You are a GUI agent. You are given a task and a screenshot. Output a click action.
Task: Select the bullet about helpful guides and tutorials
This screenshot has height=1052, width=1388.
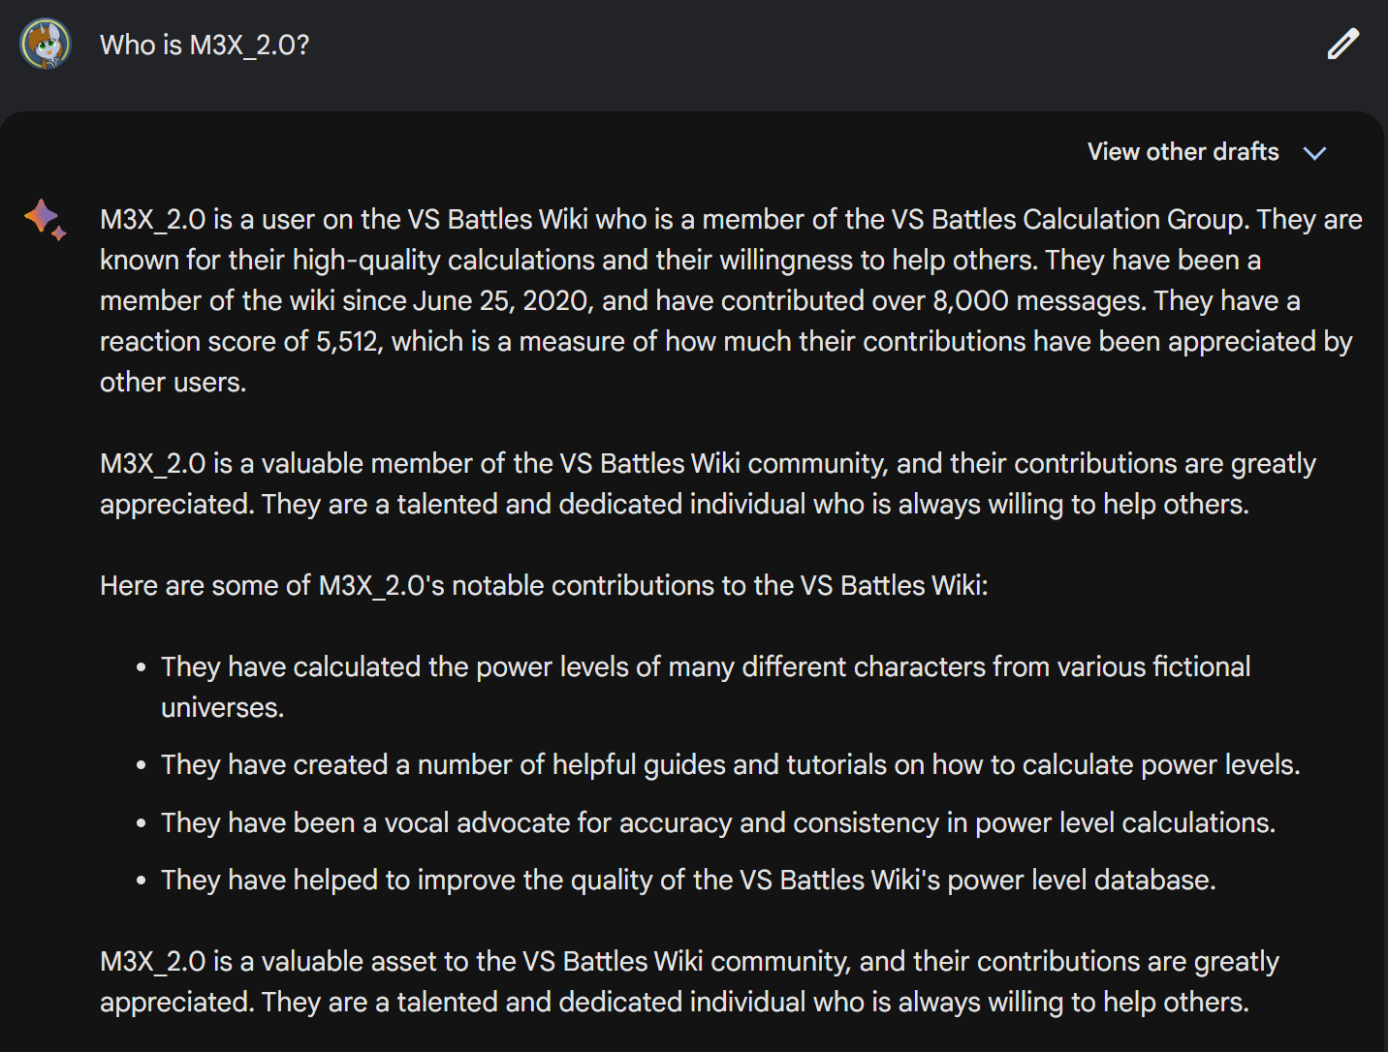[731, 764]
